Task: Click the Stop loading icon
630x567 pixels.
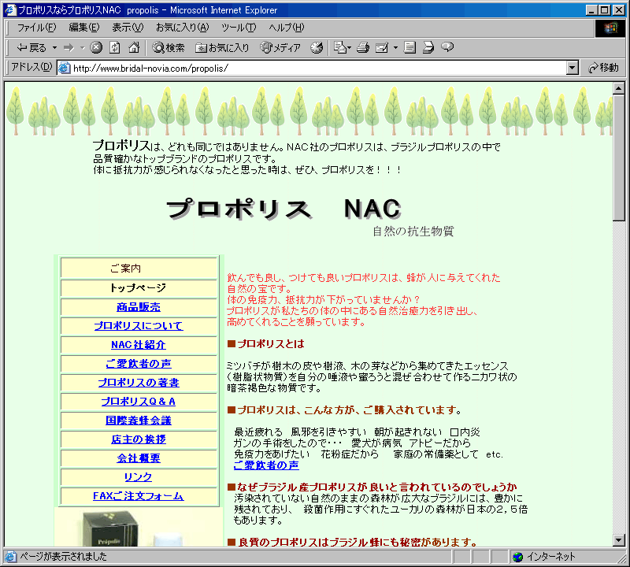Action: (x=95, y=47)
